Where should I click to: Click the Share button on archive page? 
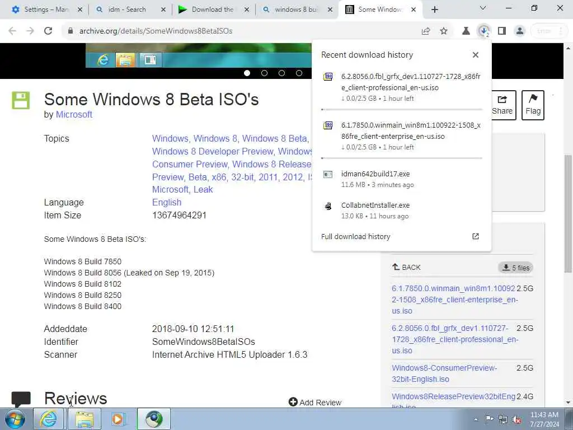tap(503, 105)
